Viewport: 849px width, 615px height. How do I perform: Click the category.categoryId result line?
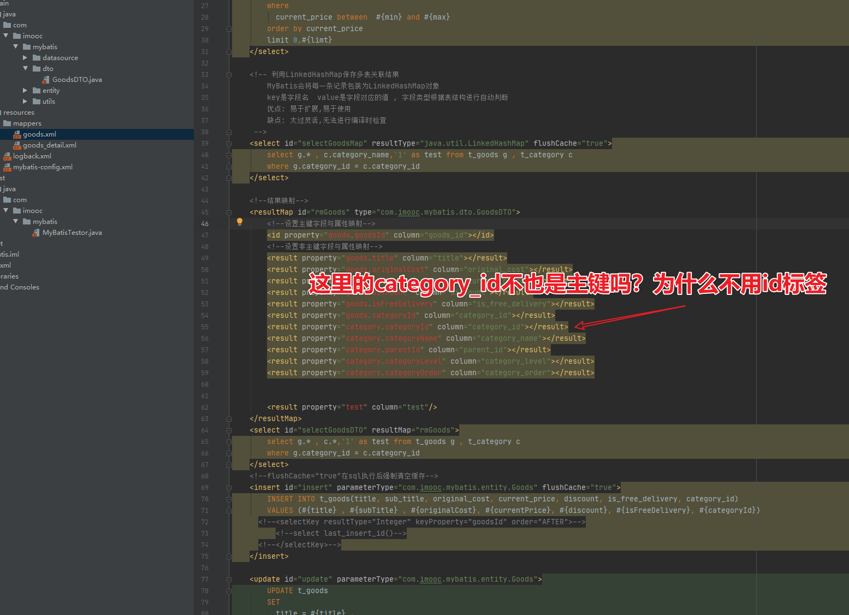[x=418, y=327]
